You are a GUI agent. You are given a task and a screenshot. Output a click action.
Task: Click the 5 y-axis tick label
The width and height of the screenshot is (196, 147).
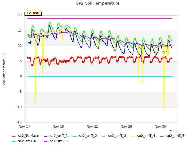pyautogui.click(x=21, y=61)
